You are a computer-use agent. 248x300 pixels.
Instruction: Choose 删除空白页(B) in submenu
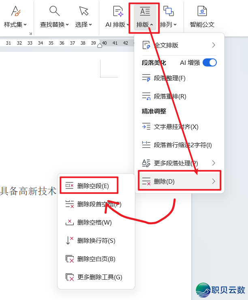(x=96, y=259)
